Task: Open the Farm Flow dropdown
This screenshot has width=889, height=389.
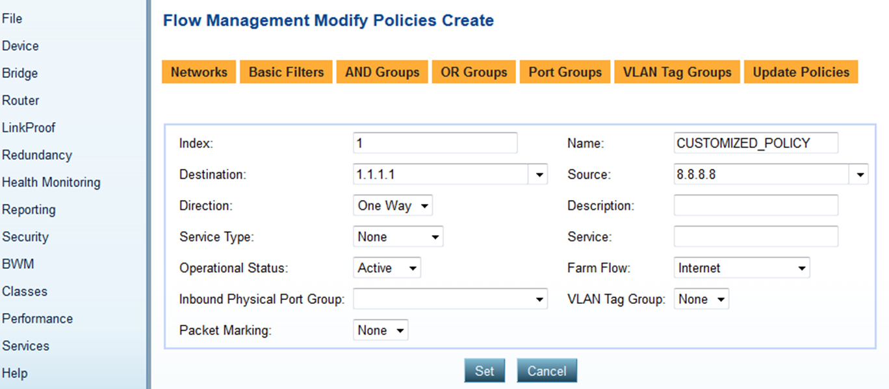Action: point(741,268)
